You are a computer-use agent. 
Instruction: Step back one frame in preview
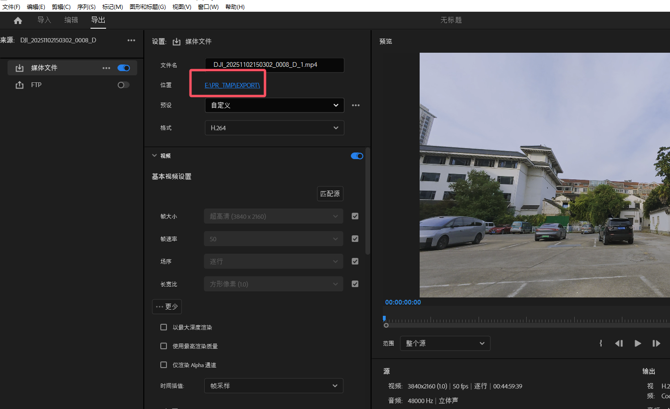tap(619, 344)
